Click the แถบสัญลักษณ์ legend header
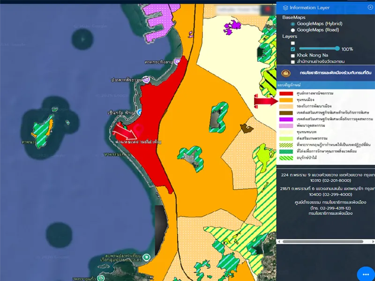This screenshot has width=375, height=281. tap(289, 85)
